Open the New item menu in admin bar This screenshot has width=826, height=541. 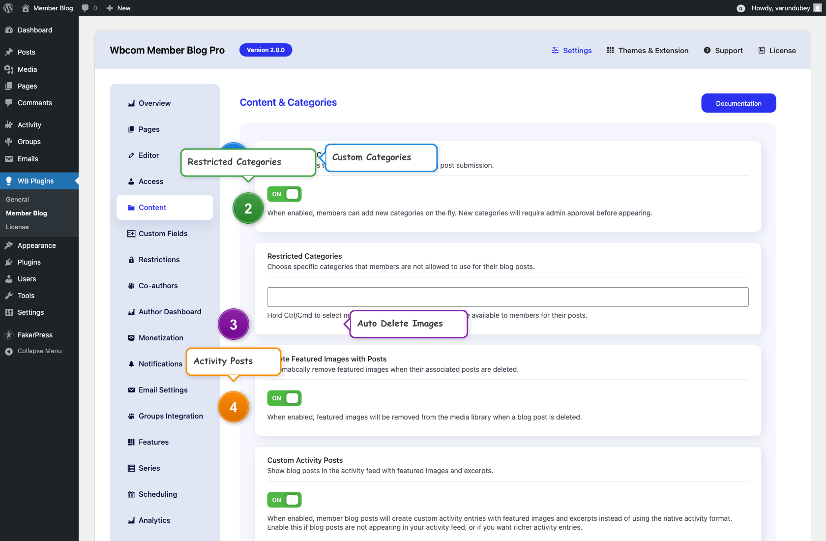[x=118, y=8]
